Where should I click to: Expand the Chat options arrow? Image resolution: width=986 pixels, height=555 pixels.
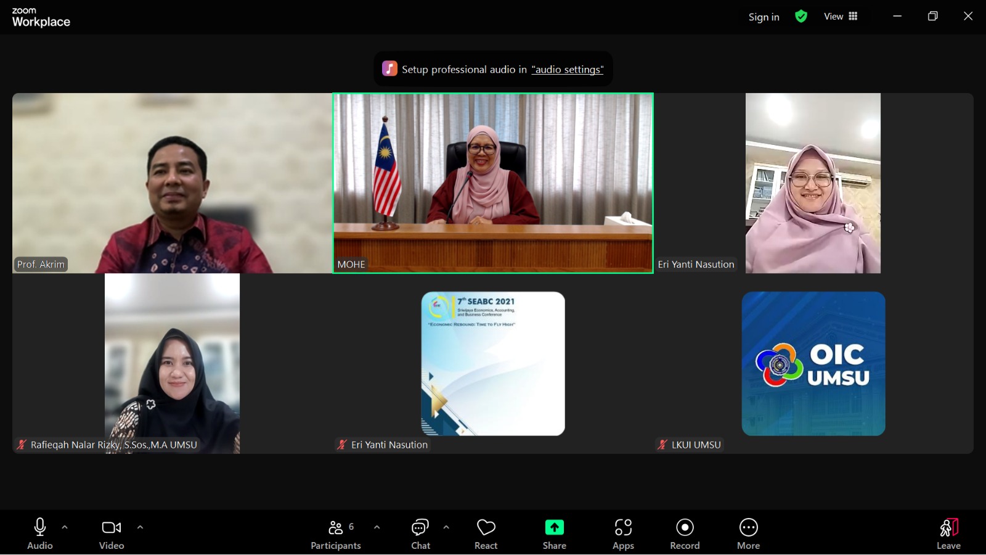[446, 527]
